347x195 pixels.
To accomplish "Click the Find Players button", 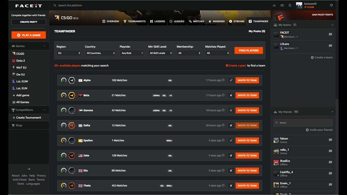I will 249,50.
